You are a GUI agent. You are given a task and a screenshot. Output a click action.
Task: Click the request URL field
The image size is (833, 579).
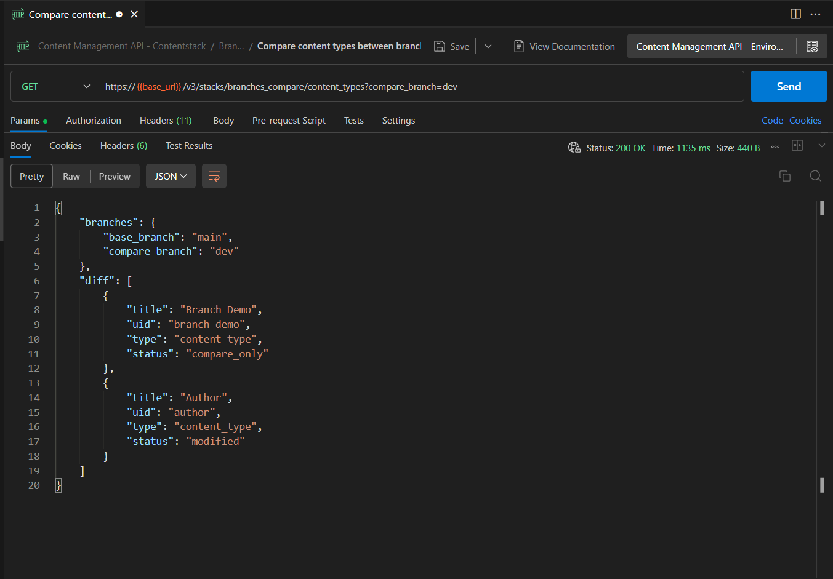tap(421, 87)
